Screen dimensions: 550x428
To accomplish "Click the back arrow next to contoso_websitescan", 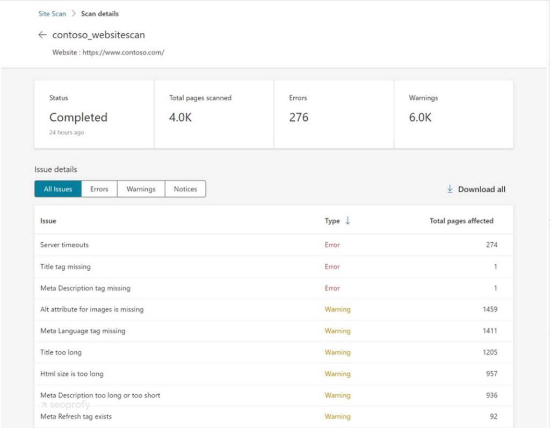I will point(42,34).
